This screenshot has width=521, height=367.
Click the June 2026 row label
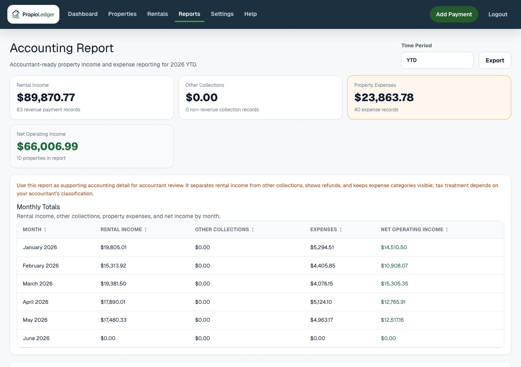[36, 338]
